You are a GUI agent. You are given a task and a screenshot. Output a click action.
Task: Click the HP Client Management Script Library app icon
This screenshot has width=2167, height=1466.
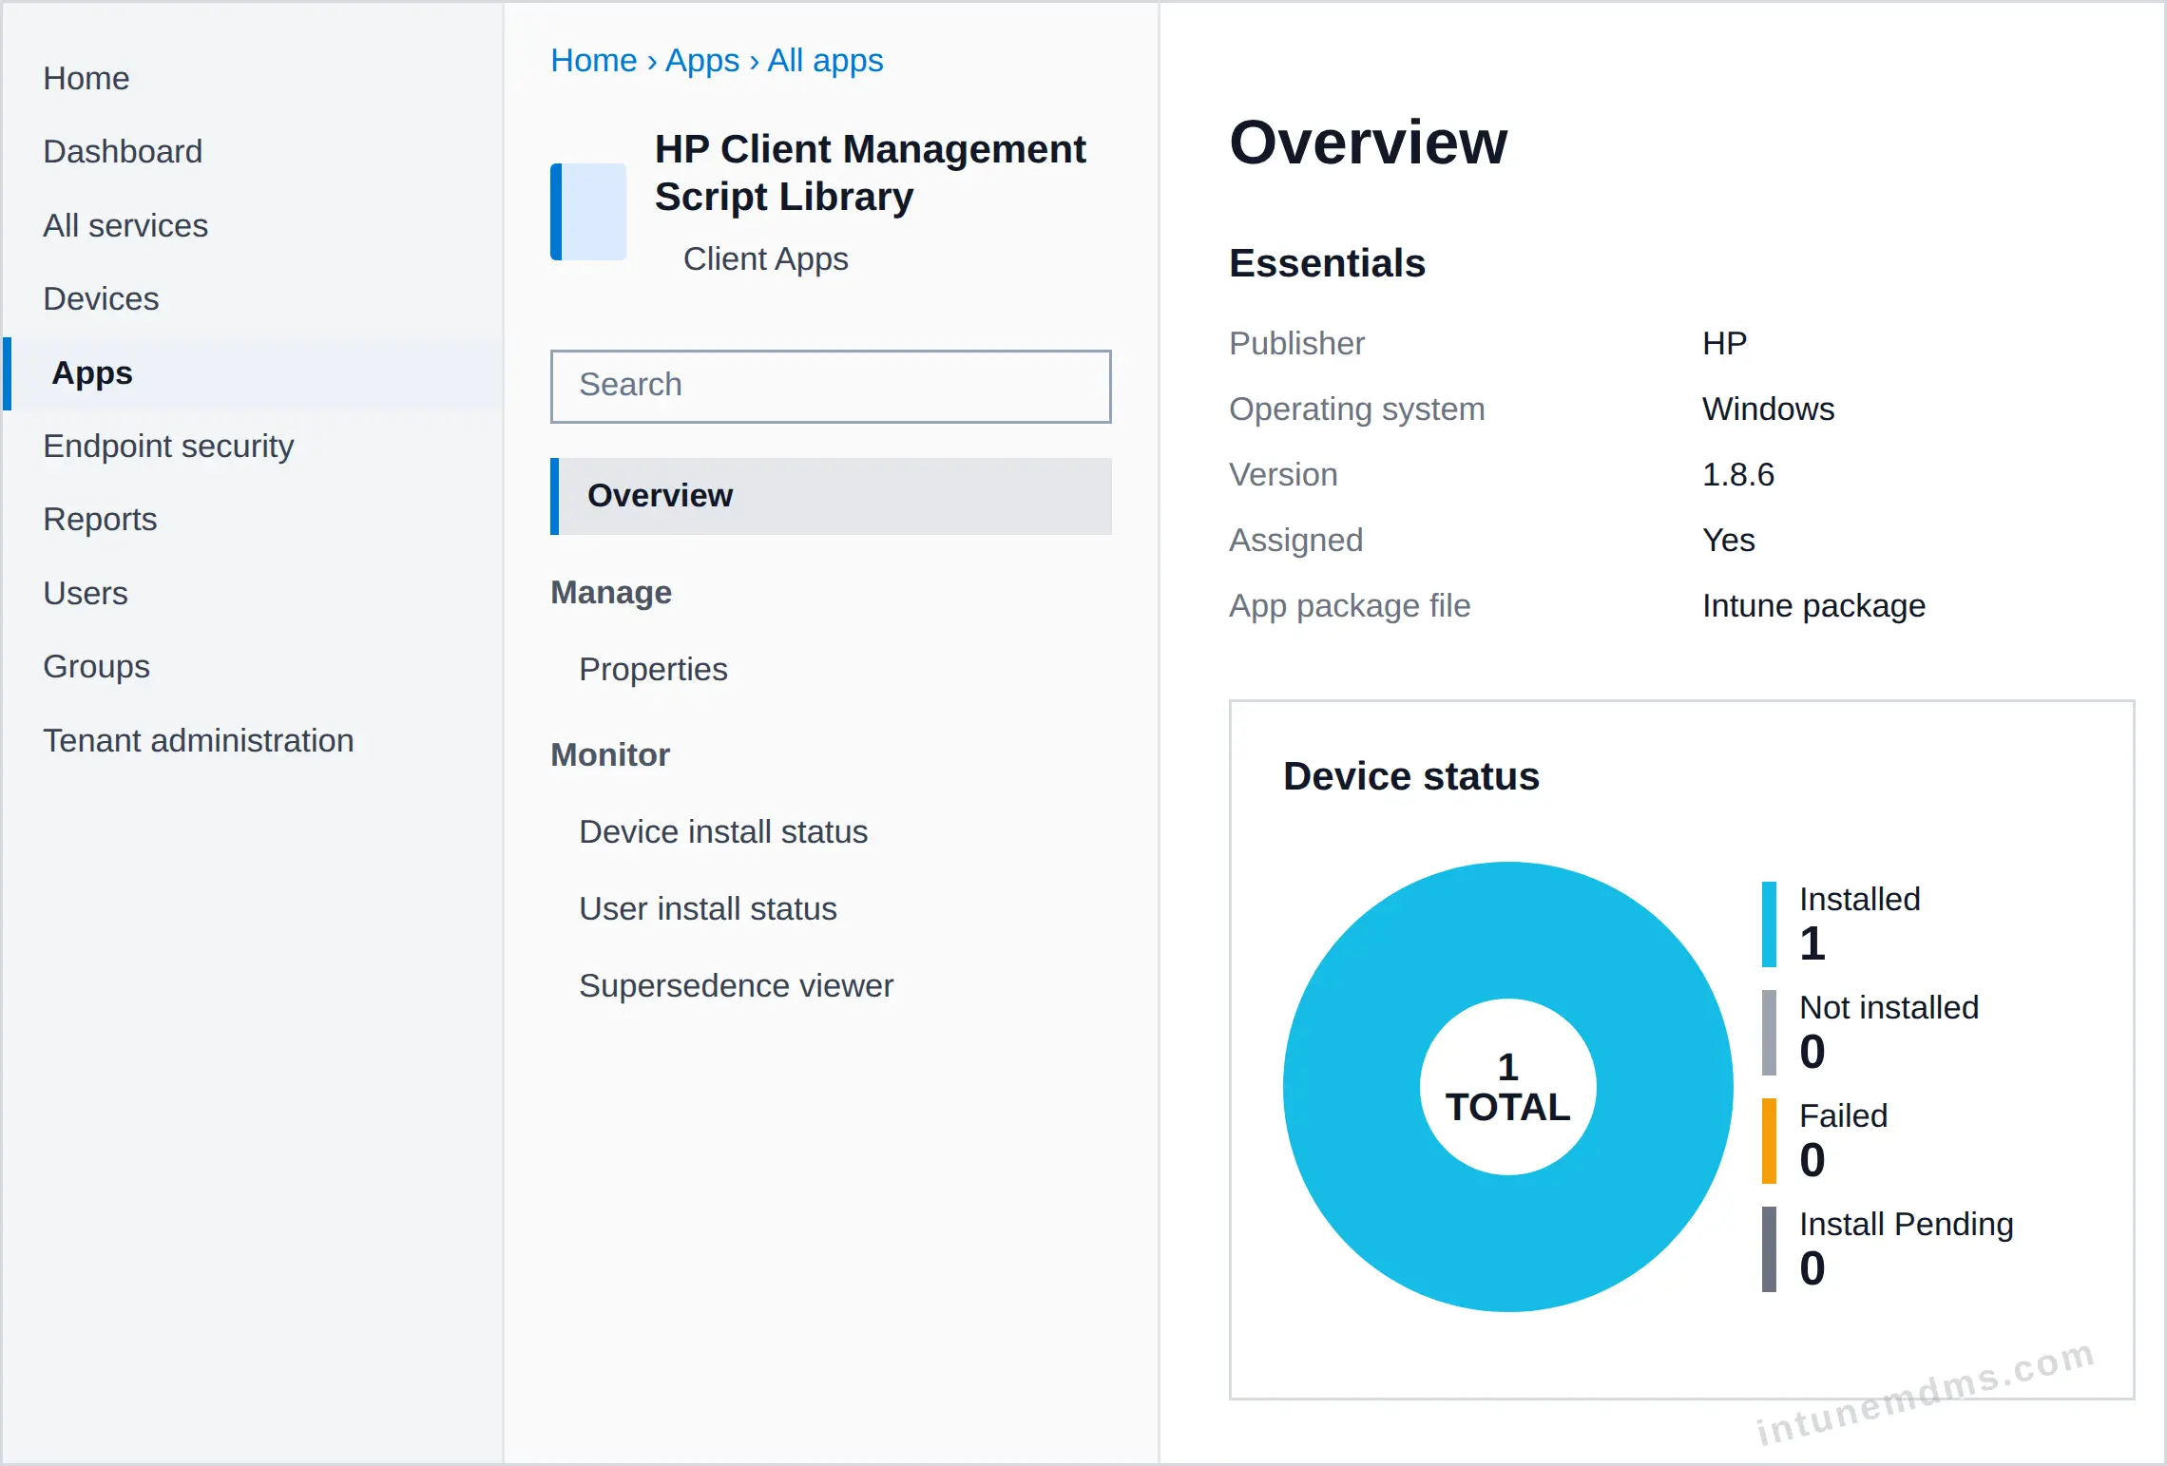click(x=588, y=212)
